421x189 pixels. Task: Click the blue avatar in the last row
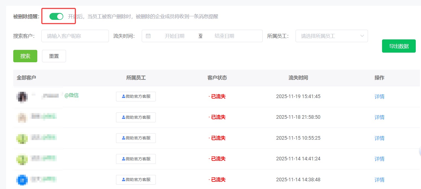click(x=22, y=180)
